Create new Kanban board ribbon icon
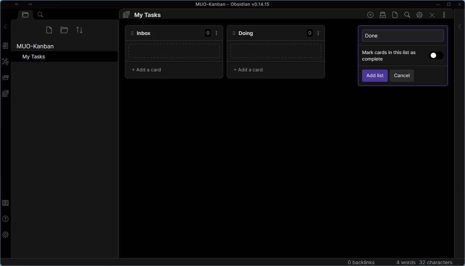This screenshot has height=266, width=465. pyautogui.click(x=5, y=93)
